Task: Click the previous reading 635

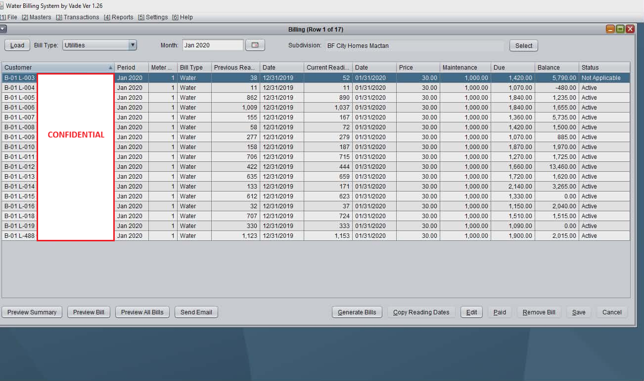Action: pyautogui.click(x=235, y=177)
